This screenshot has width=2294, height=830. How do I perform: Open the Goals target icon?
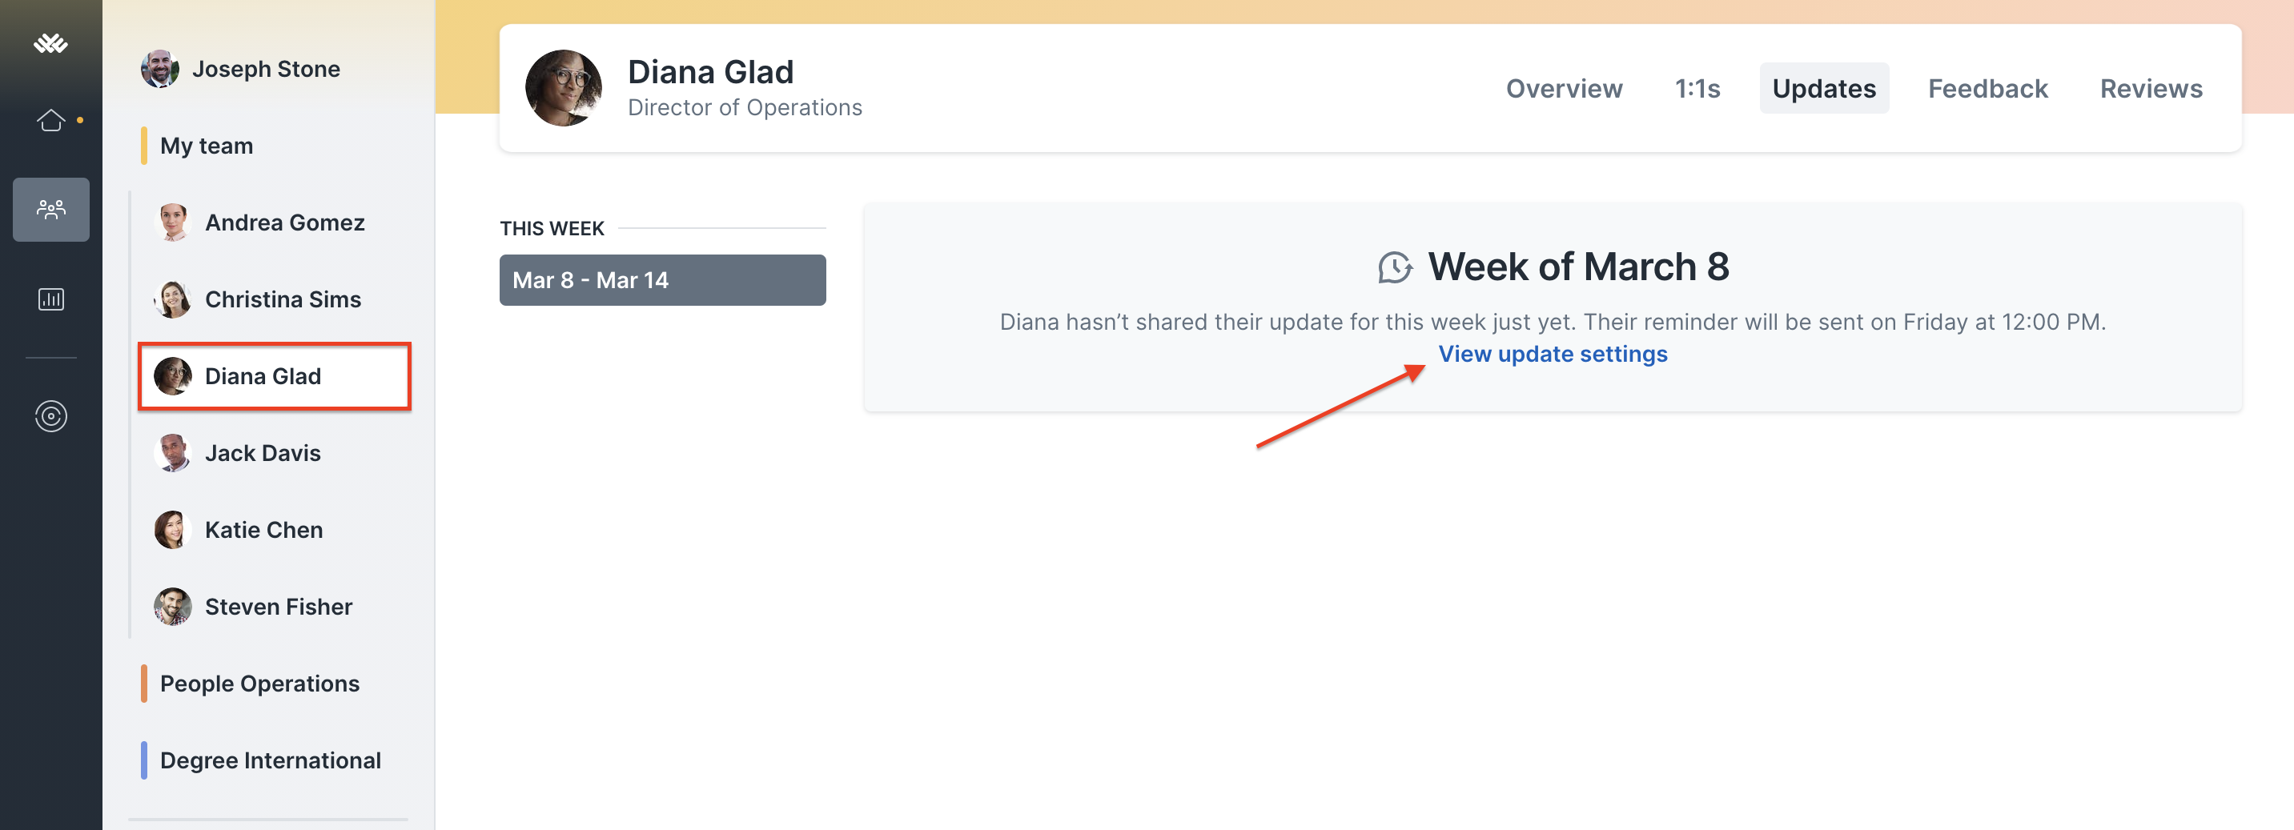[x=50, y=416]
